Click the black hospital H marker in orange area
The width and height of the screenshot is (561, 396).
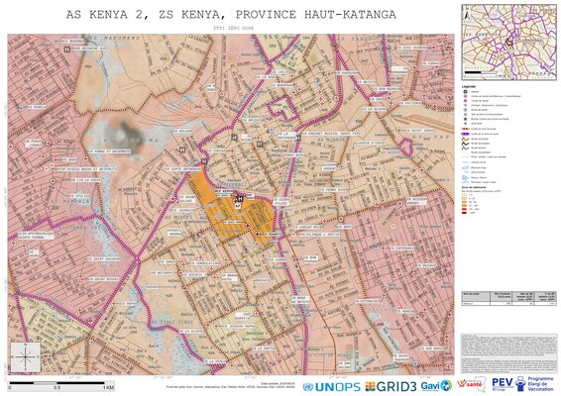click(x=241, y=198)
